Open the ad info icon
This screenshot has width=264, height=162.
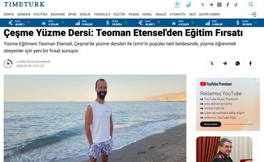point(255,79)
